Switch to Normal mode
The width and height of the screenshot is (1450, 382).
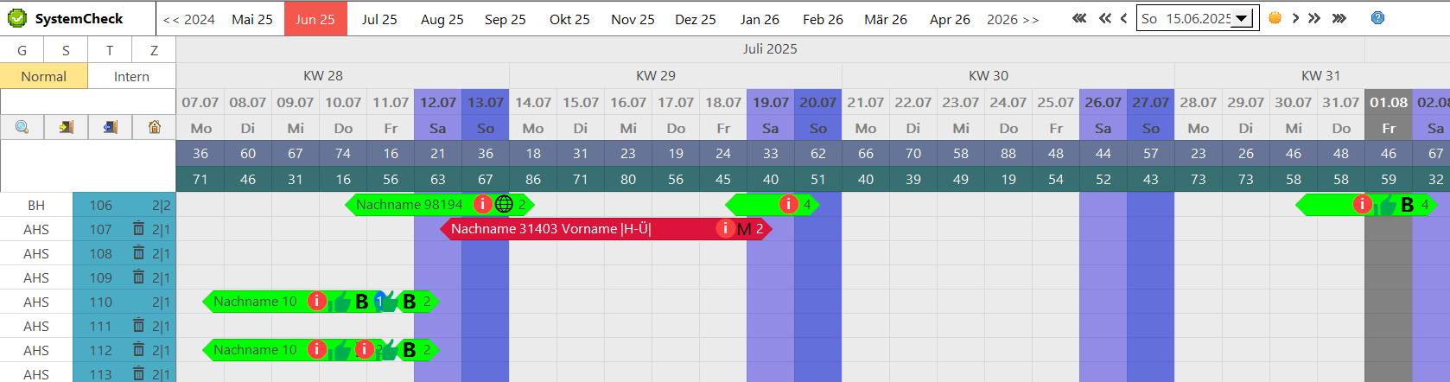[x=44, y=76]
